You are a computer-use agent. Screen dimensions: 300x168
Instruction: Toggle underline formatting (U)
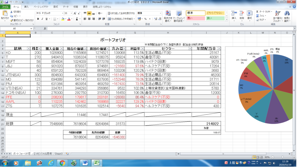point(46,19)
